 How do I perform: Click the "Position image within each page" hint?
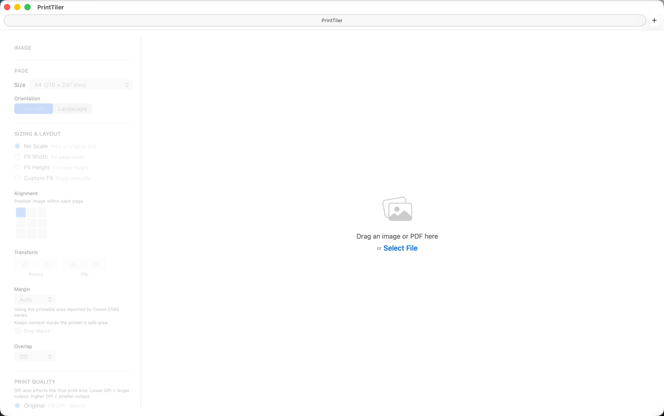click(x=49, y=201)
